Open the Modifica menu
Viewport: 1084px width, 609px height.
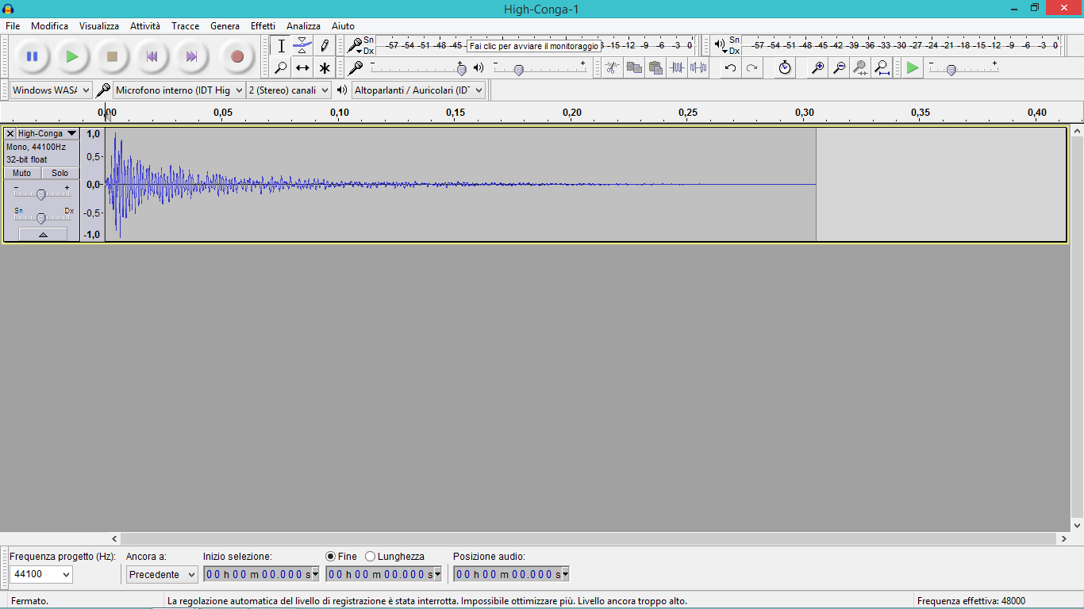50,26
